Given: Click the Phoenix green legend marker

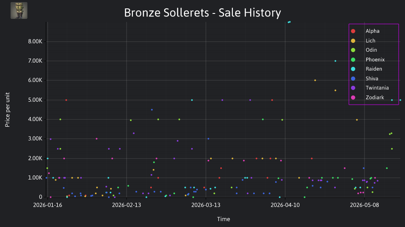Looking at the screenshot, I should [353, 60].
